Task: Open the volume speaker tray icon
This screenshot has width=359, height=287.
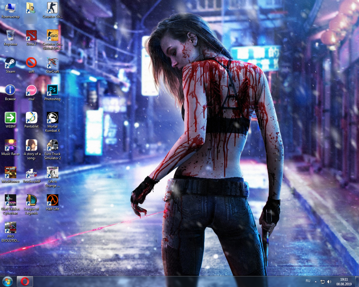Action: (x=329, y=282)
